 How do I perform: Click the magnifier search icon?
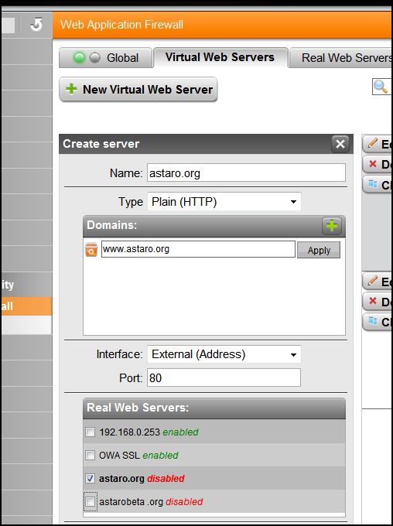click(380, 87)
